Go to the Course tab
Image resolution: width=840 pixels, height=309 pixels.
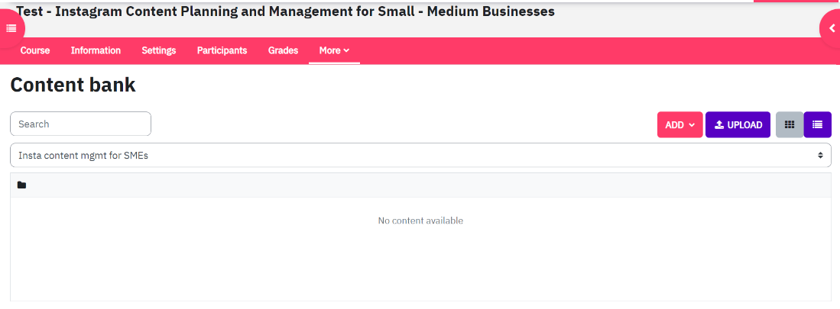(x=35, y=51)
